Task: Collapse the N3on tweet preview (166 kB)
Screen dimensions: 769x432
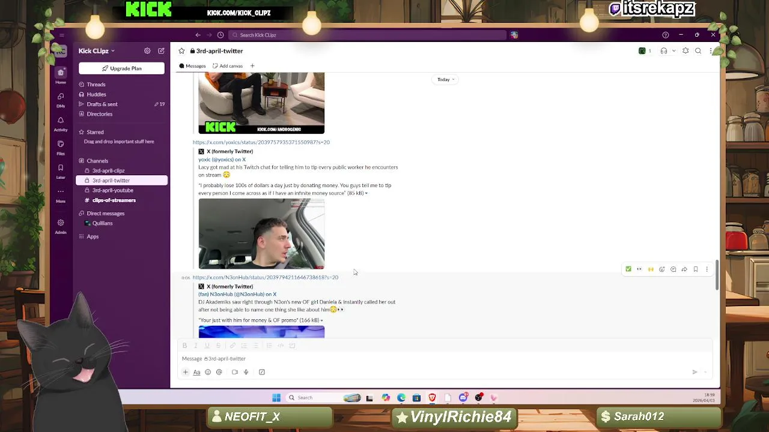Action: point(321,320)
